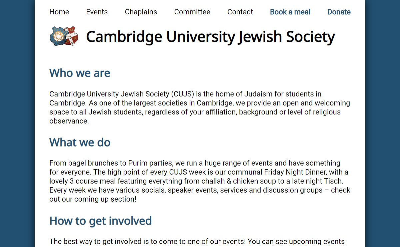This screenshot has height=247, width=400.
Task: Click the Donate link
Action: click(339, 12)
